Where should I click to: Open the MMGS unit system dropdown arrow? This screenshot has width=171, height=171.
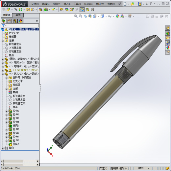coord(149,168)
